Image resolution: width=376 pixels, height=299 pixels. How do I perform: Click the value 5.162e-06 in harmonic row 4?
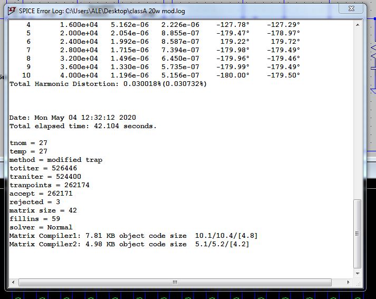tap(130, 25)
